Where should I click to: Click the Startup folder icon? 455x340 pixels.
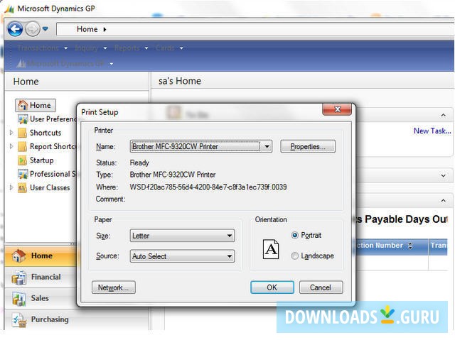(x=23, y=160)
